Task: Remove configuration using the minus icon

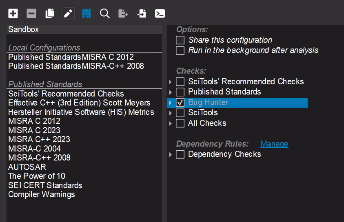Action: 31,13
